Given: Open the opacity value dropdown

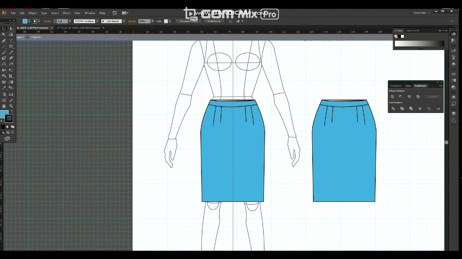Looking at the screenshot, I should click(152, 21).
